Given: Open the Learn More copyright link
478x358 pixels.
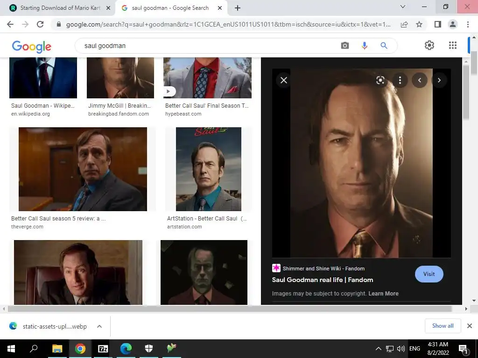Looking at the screenshot, I should (384, 294).
